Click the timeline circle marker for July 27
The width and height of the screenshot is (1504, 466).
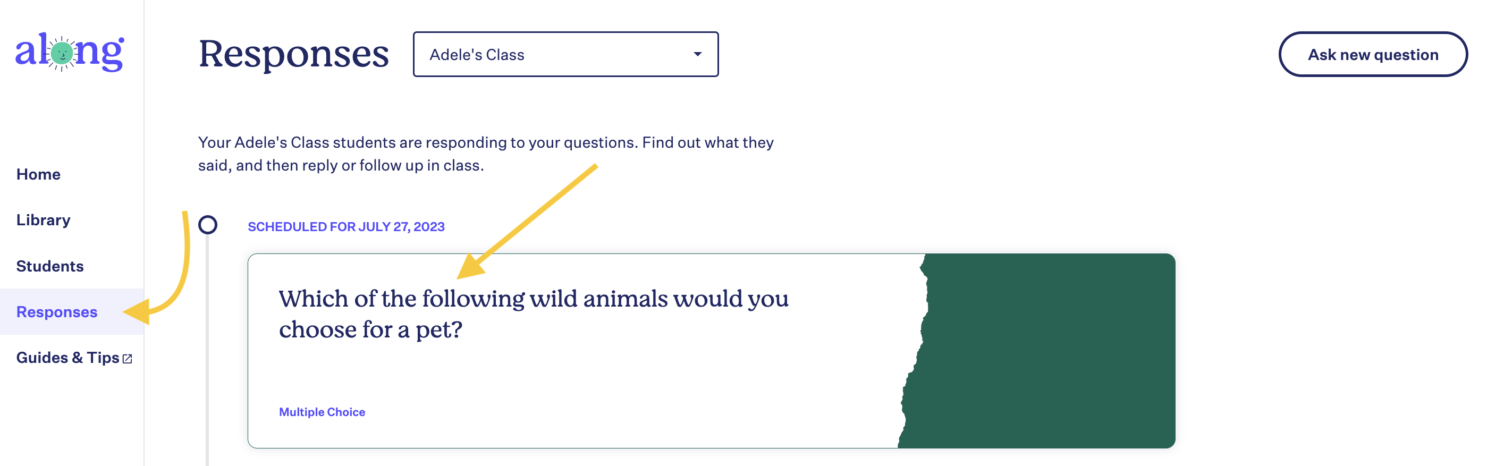pos(208,225)
